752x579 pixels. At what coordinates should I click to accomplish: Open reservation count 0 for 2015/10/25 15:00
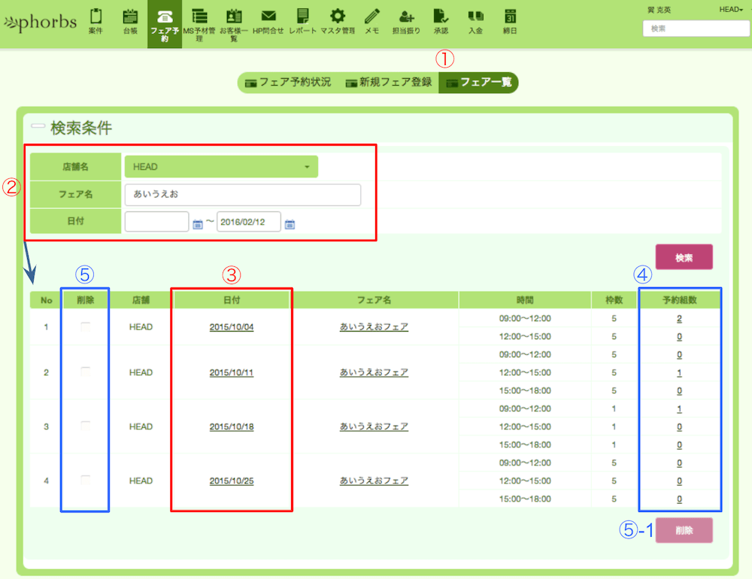[x=679, y=499]
